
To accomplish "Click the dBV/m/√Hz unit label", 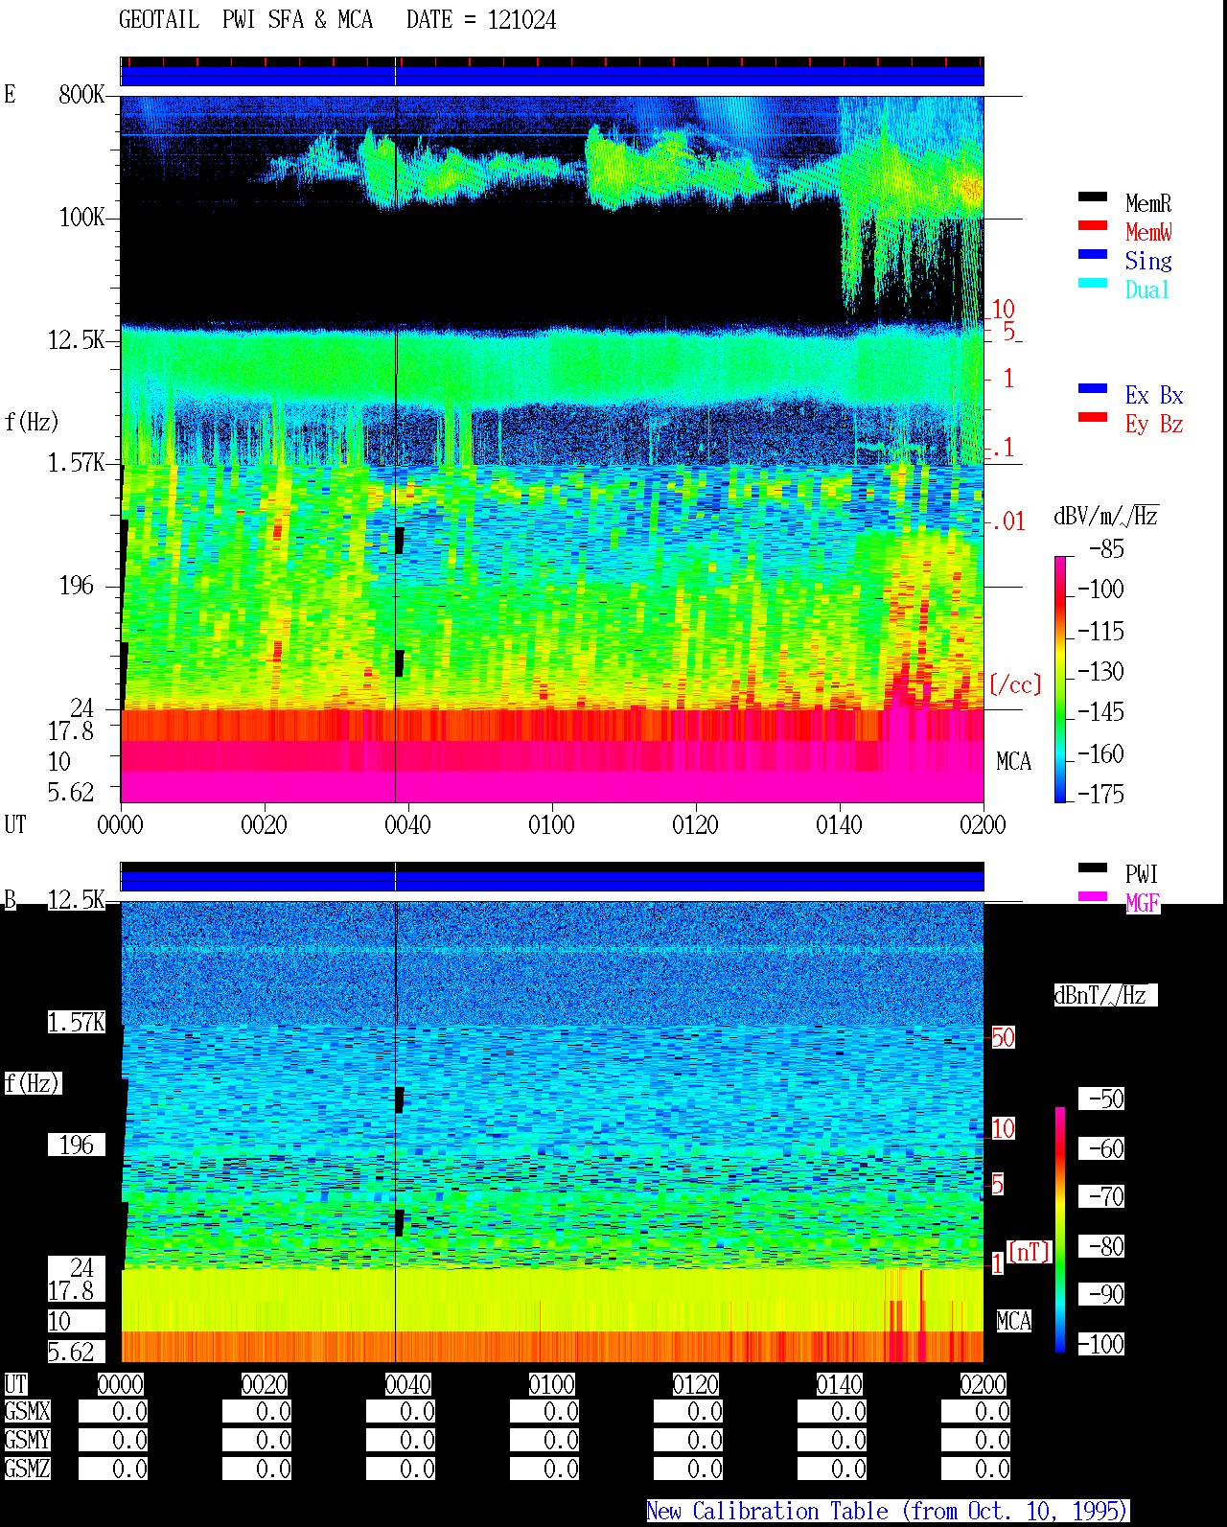I will coord(1106,516).
